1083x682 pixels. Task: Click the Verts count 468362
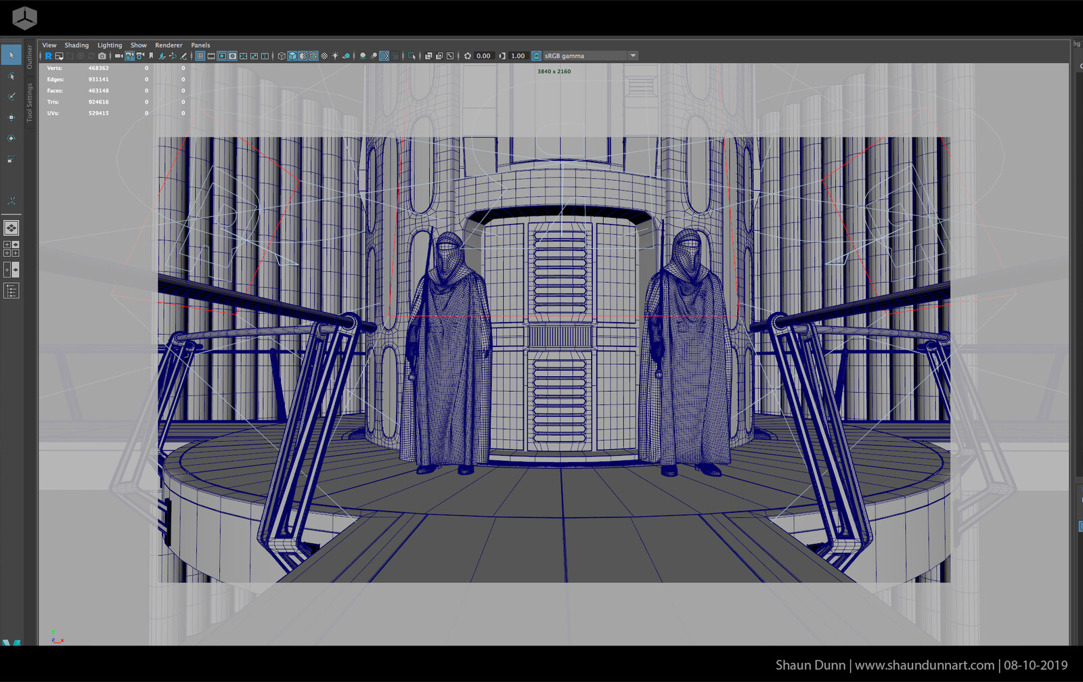click(98, 68)
